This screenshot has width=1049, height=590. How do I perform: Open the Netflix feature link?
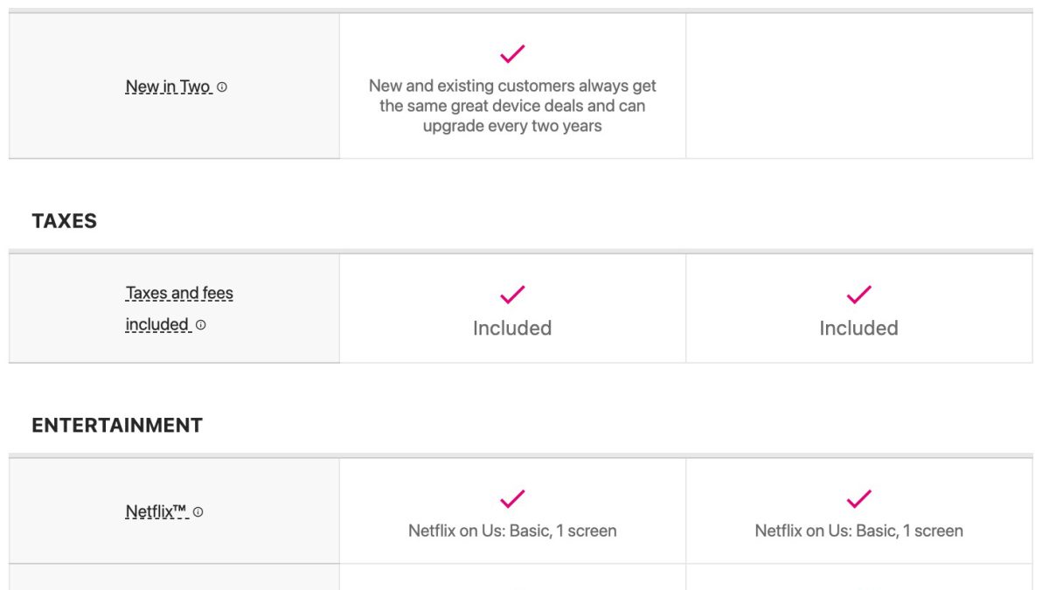click(x=156, y=512)
